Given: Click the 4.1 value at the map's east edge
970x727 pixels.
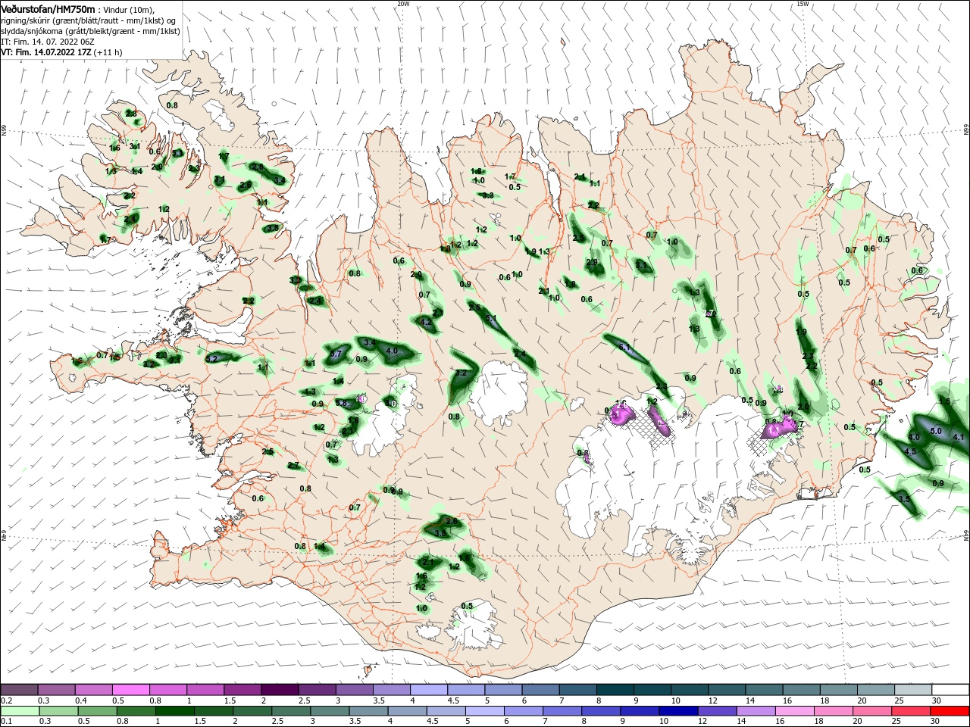Looking at the screenshot, I should point(959,437).
